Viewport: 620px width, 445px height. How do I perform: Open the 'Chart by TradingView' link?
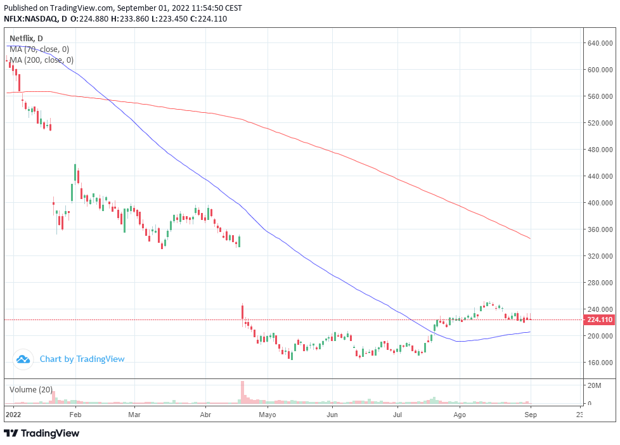pyautogui.click(x=82, y=359)
